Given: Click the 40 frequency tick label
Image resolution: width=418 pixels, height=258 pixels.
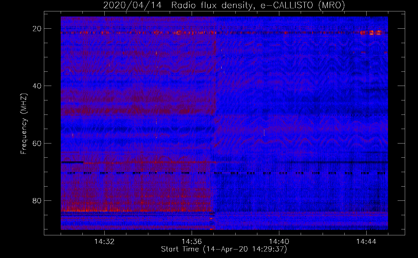Looking at the screenshot, I should (37, 86).
